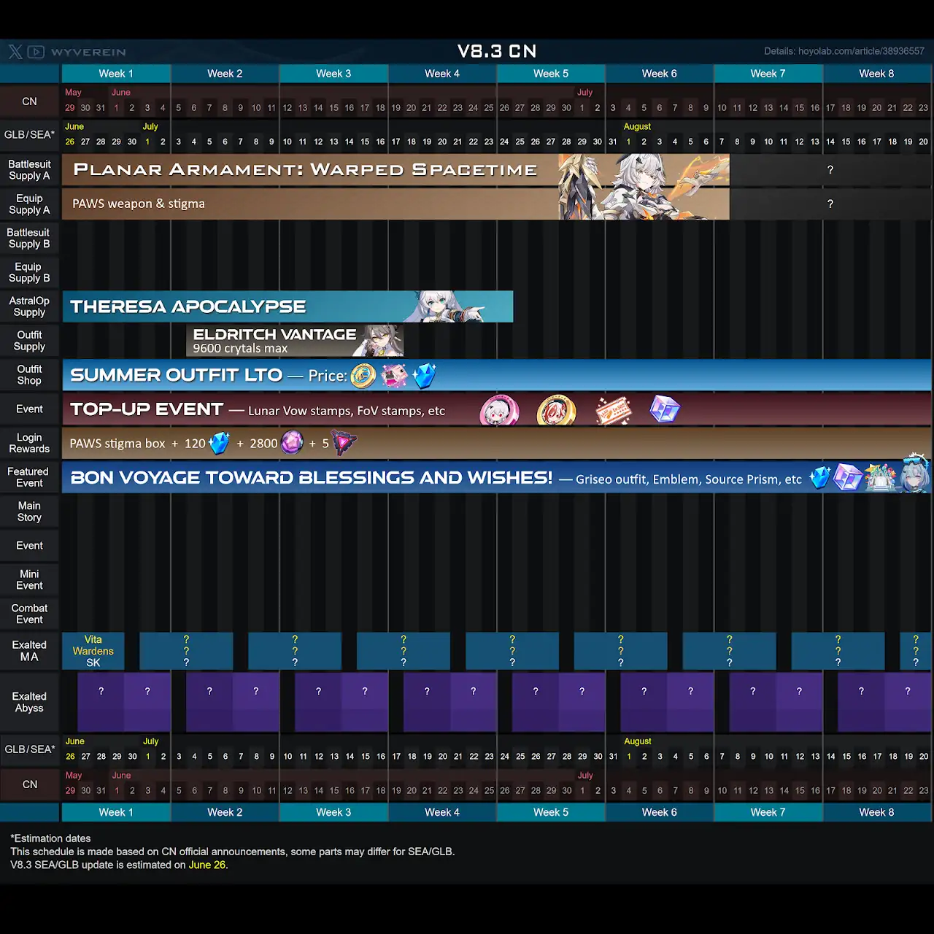
Task: Click the YouTube play icon beside WYVEREIN
Action: point(36,52)
